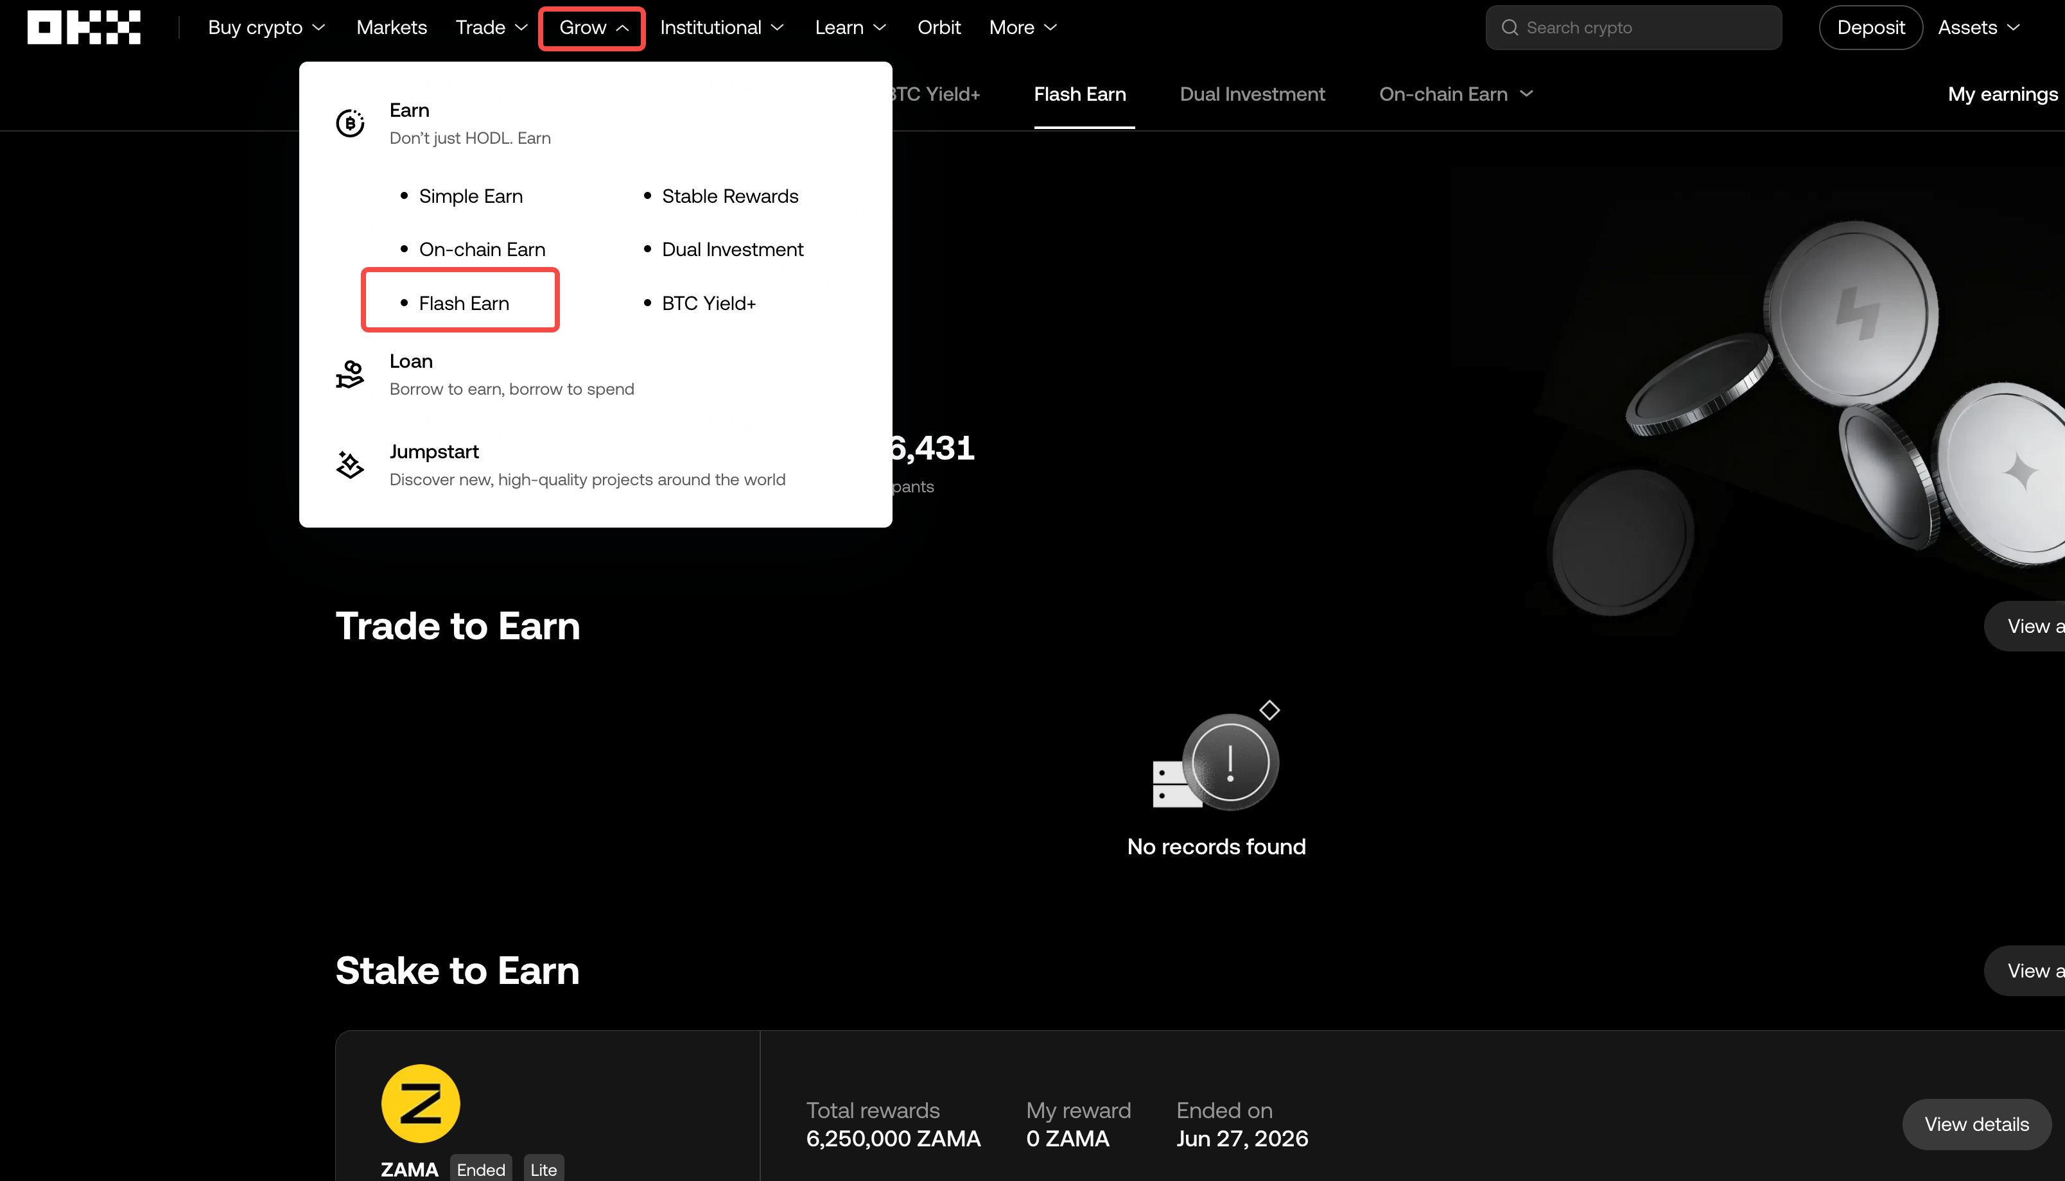Screen dimensions: 2065x1181
Task: Expand the Assets dropdown
Action: coord(1979,28)
